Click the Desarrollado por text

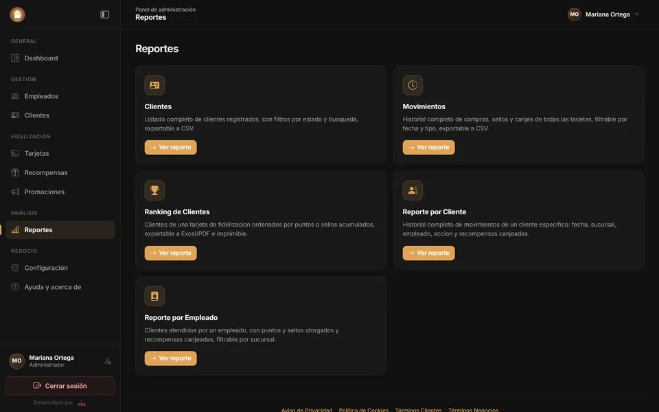pos(53,403)
